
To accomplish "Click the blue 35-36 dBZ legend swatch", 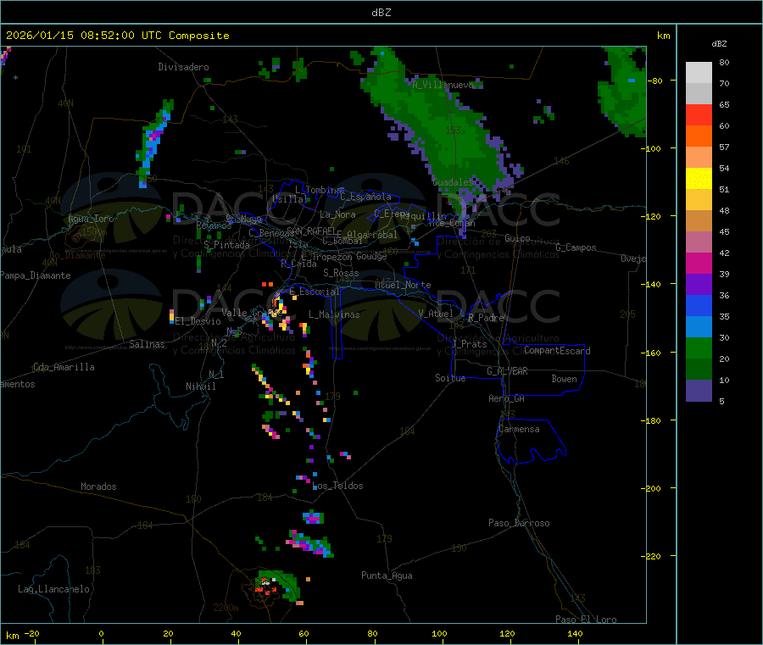I will (699, 305).
